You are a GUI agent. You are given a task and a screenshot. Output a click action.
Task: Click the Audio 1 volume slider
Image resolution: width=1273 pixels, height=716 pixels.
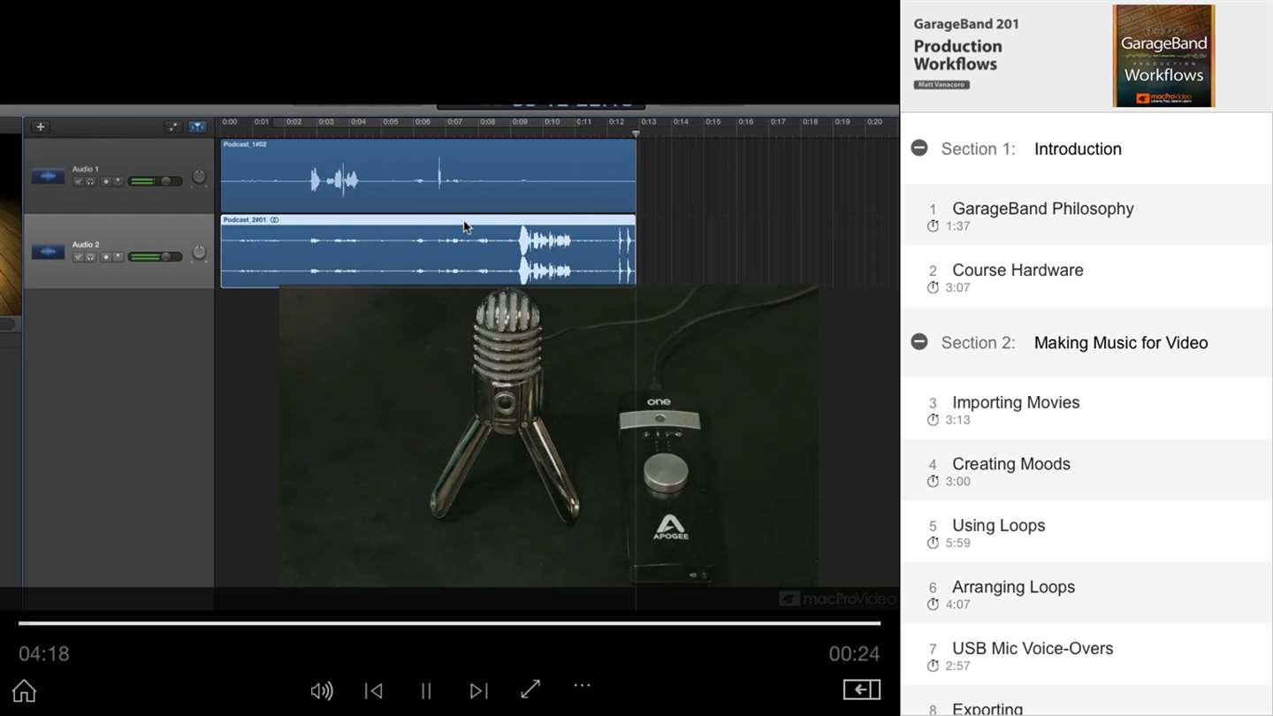coord(156,181)
